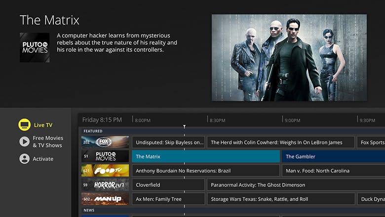Click the 8:00PM time label
The image size is (385, 217).
143,120
